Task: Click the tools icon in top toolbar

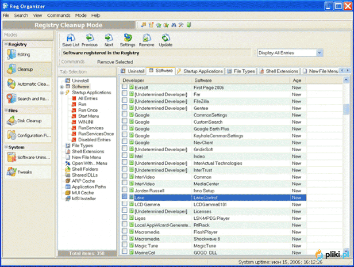Action: [181, 25]
